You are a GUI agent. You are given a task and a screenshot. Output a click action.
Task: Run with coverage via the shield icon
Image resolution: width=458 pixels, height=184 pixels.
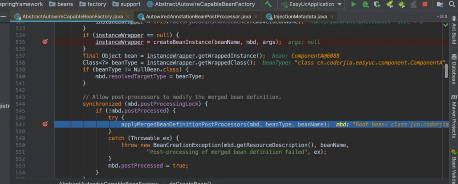pos(377,4)
